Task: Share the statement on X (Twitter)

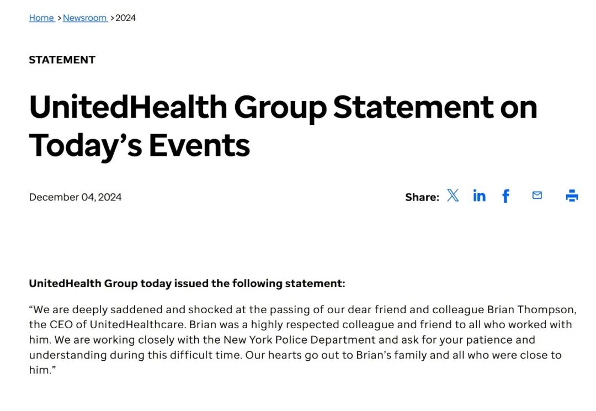Action: coord(453,196)
